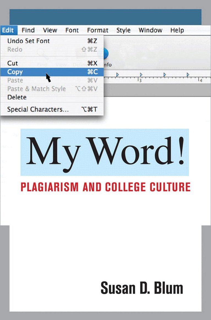Open the Help menu
This screenshot has height=320, width=211.
177,30
